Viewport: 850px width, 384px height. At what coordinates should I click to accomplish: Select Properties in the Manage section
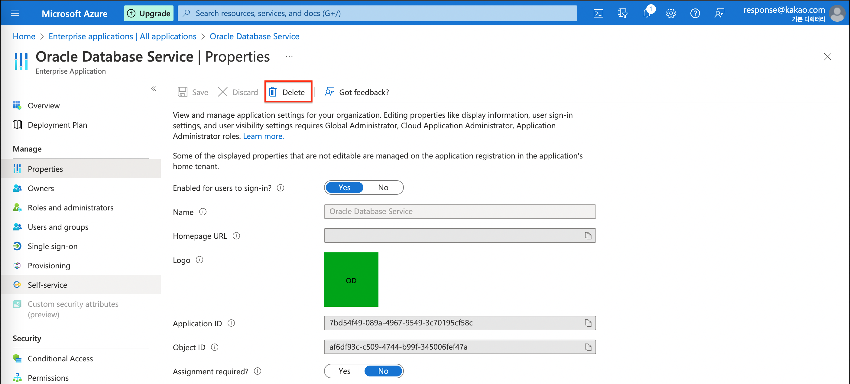click(80, 168)
